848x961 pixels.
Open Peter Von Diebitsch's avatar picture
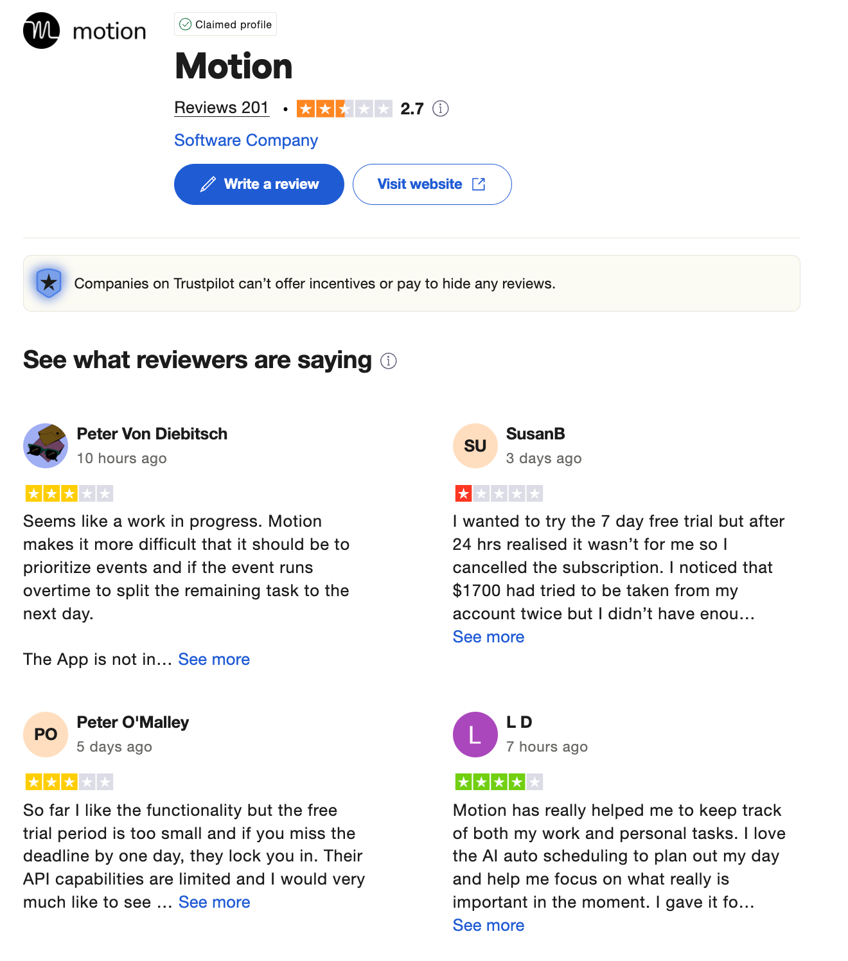pos(46,446)
